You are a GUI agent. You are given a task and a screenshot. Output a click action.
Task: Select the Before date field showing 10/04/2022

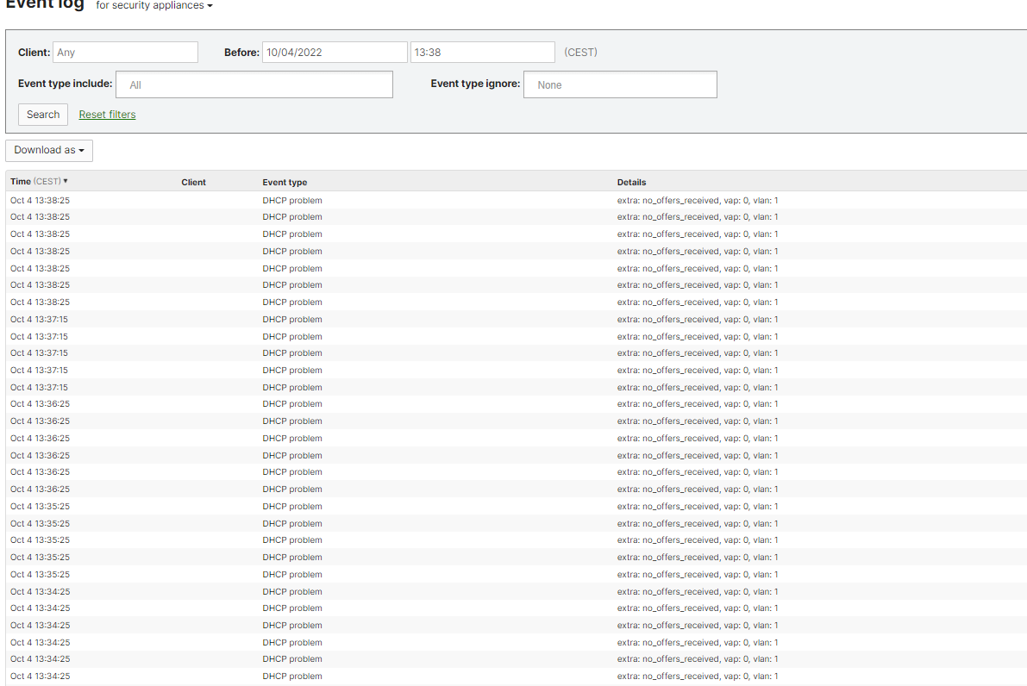[335, 52]
